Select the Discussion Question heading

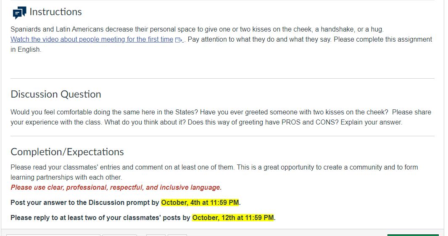pos(56,94)
